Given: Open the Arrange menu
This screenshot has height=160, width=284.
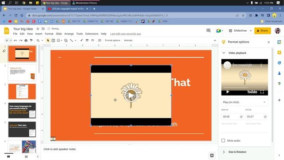Looking at the screenshot, I should (x=69, y=34).
